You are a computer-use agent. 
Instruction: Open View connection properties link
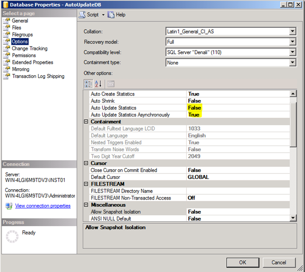(x=43, y=206)
